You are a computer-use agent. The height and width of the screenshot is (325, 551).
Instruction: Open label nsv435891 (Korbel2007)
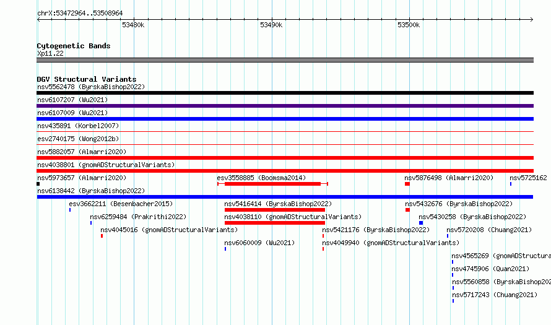(x=78, y=126)
